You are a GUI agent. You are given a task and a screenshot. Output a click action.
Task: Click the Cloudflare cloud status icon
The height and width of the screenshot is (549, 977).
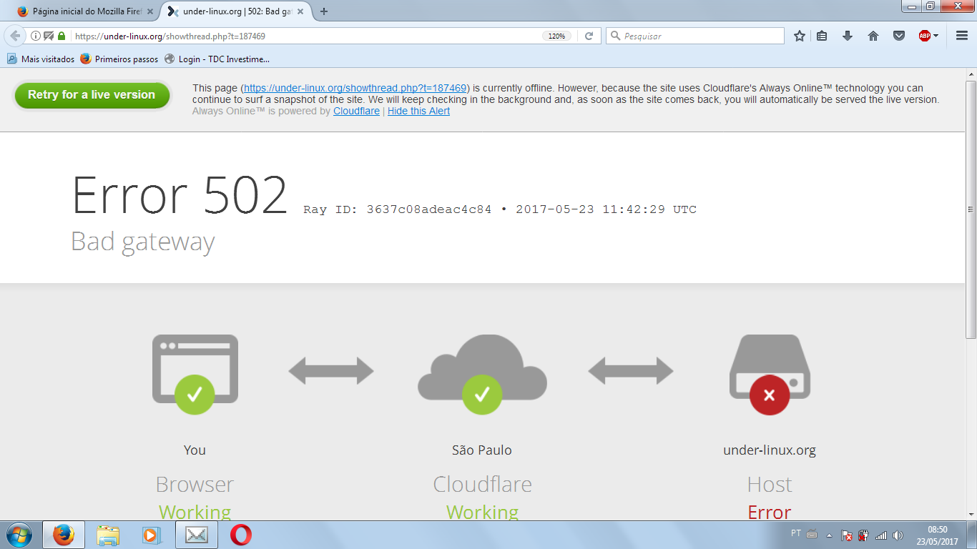pyautogui.click(x=482, y=374)
